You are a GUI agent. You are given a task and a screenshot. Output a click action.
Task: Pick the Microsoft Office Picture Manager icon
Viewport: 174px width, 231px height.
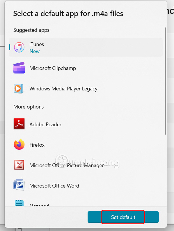[19, 165]
